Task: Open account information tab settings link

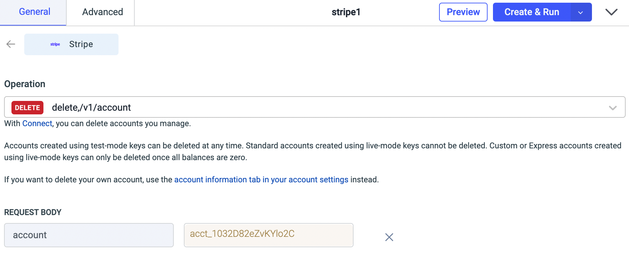Action: coord(261,180)
